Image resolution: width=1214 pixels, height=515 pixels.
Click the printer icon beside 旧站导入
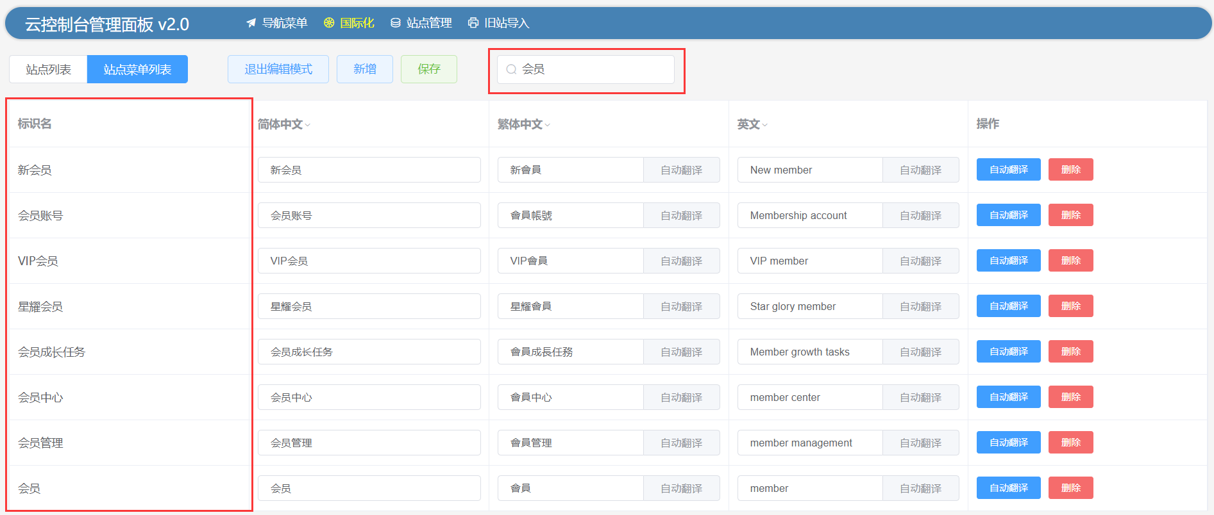click(473, 23)
